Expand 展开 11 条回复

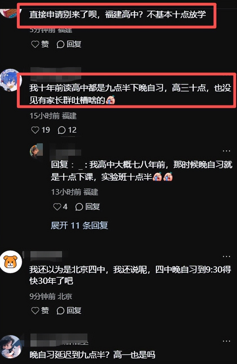[x=79, y=225]
